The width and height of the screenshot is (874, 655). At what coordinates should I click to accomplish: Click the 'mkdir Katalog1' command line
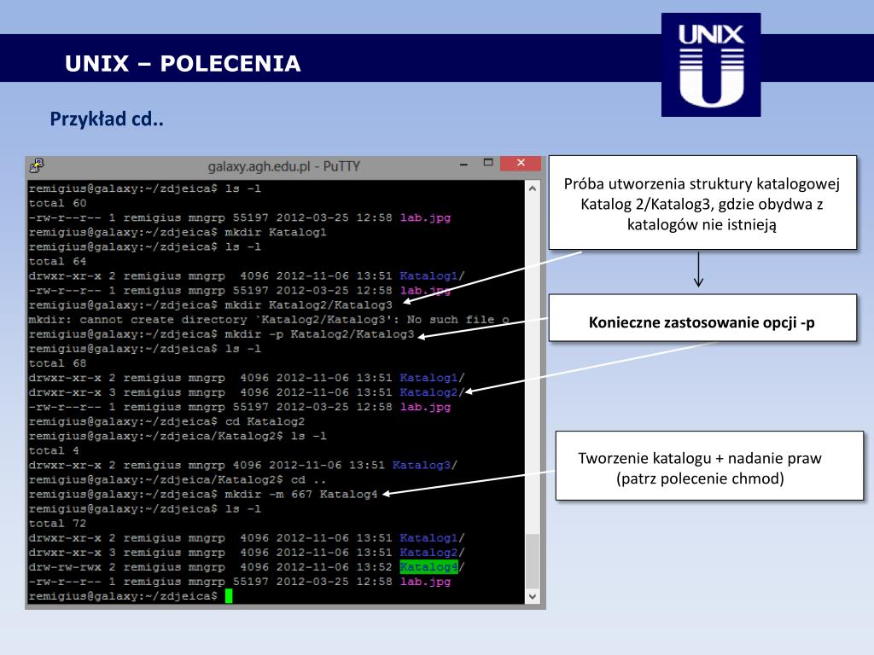[x=178, y=232]
